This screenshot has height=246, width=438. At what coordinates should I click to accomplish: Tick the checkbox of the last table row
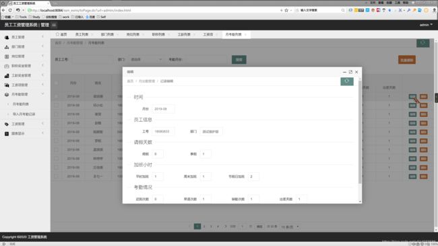coord(57,176)
